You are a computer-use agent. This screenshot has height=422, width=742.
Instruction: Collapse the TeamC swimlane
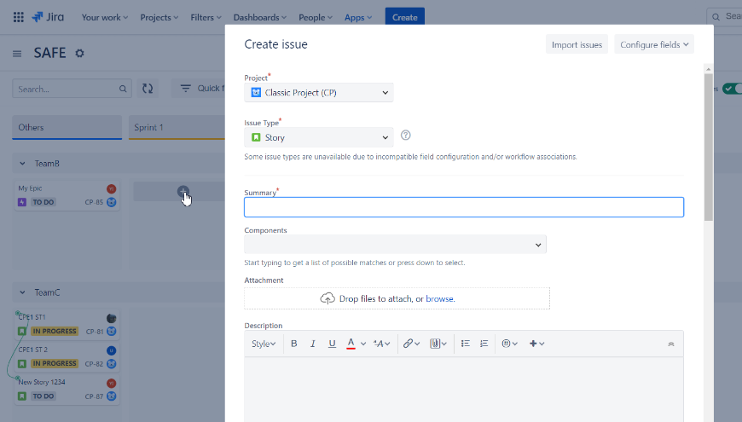click(22, 292)
